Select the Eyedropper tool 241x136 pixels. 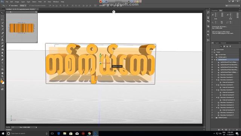coord(2,29)
